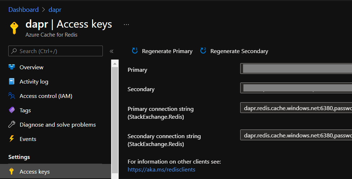
Task: Click the purple Tags icon
Action: pos(12,110)
